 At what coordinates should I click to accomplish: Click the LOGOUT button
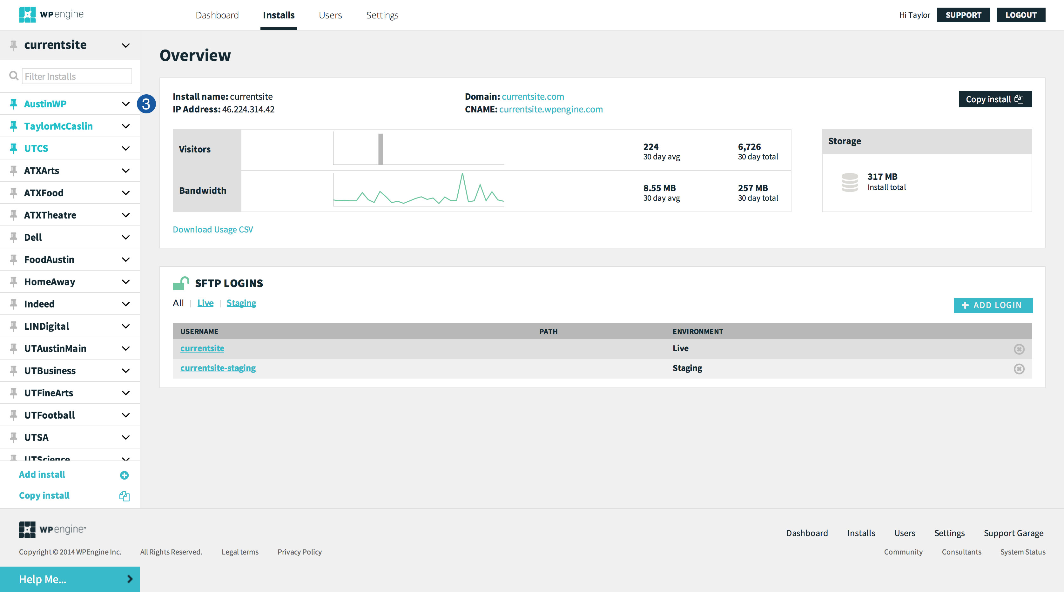1020,15
